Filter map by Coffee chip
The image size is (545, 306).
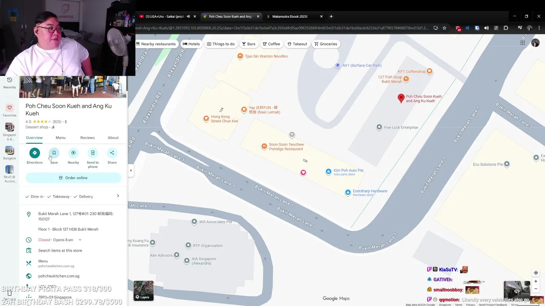click(x=271, y=44)
